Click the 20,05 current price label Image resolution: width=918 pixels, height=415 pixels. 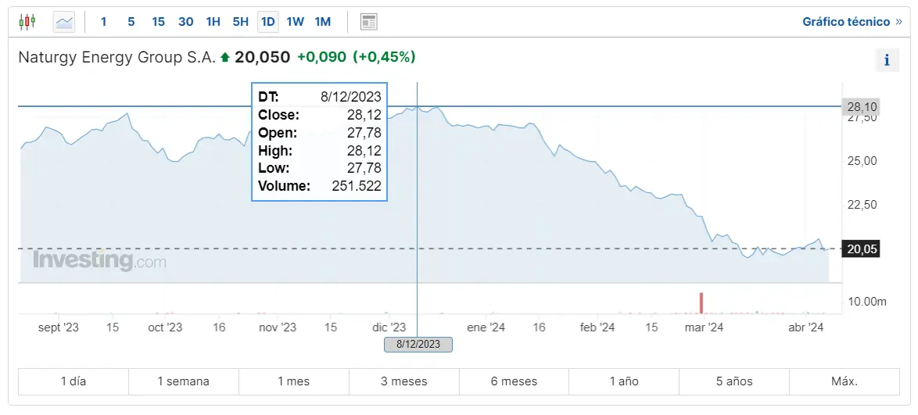[x=861, y=249]
